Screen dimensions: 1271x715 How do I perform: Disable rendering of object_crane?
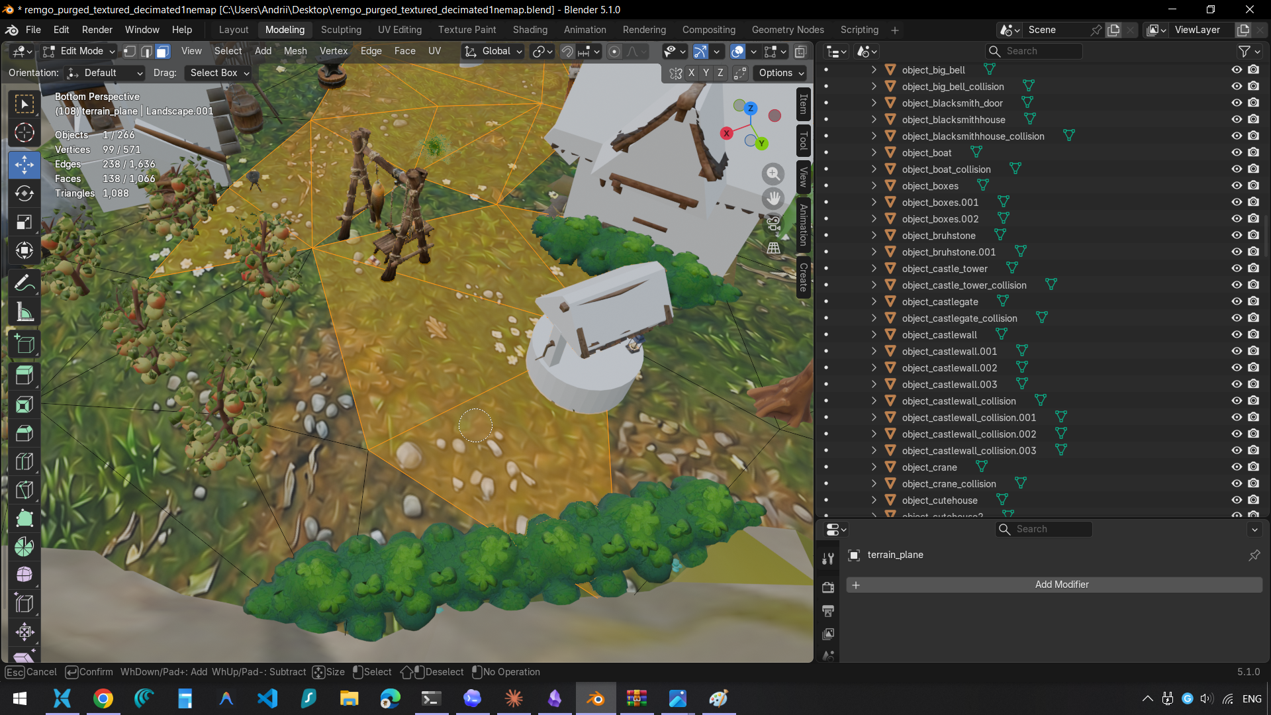tap(1253, 467)
